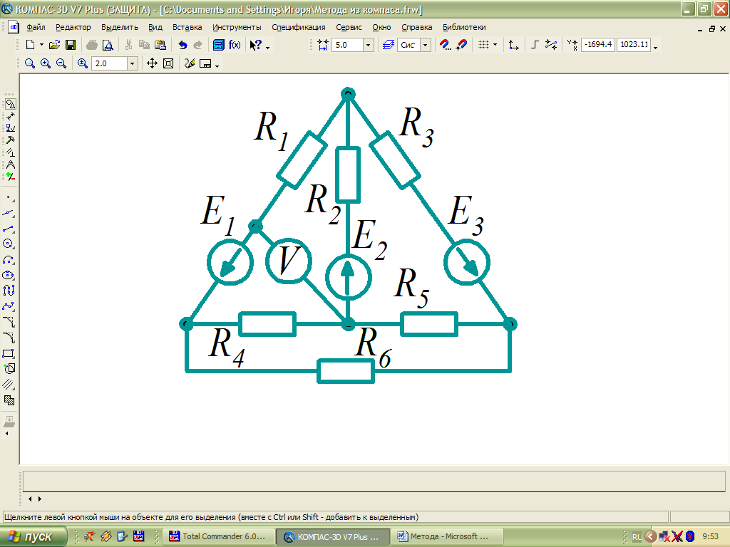
Task: Toggle snaps off with magnet icon
Action: click(x=461, y=45)
